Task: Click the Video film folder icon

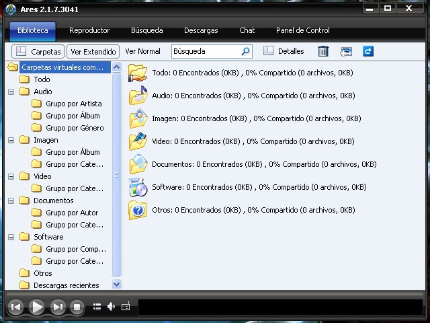Action: pos(138,141)
